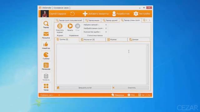The height and width of the screenshot is (112, 200).
Task: Open the Данные tab
Action: 139,40
